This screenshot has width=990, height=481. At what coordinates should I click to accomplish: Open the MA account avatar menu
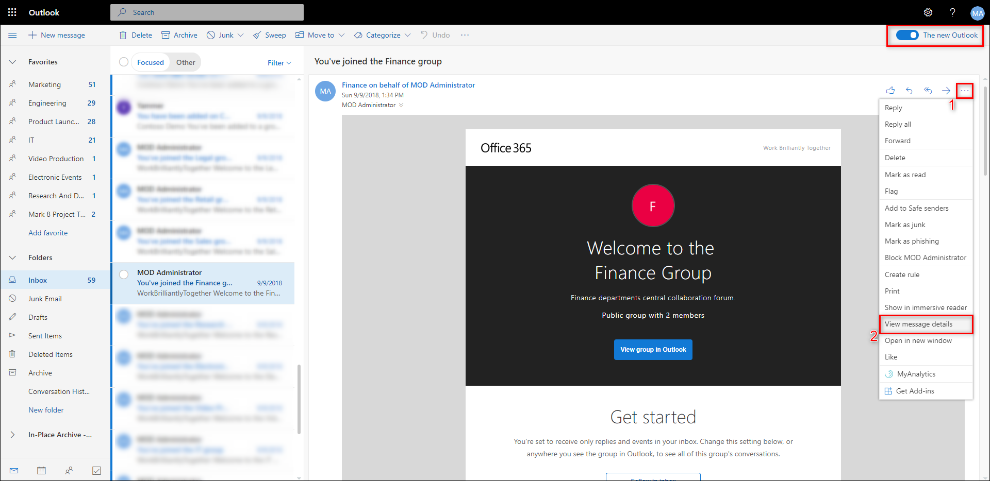pos(977,13)
